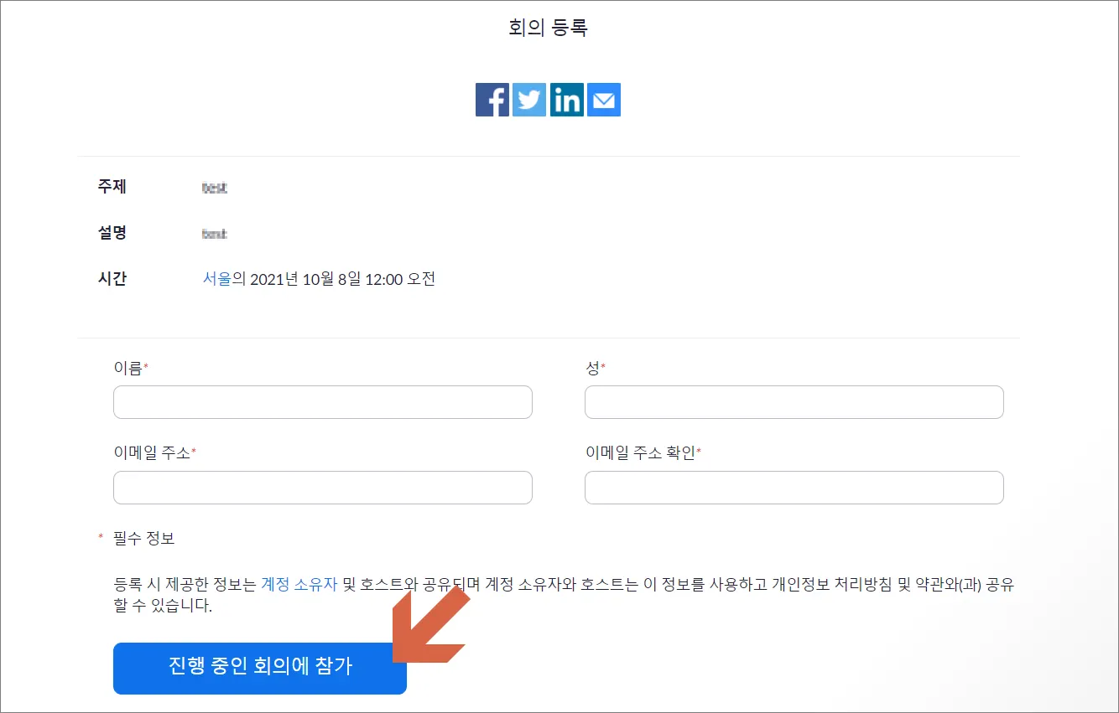Share the meeting via Twitter icon

pyautogui.click(x=529, y=100)
